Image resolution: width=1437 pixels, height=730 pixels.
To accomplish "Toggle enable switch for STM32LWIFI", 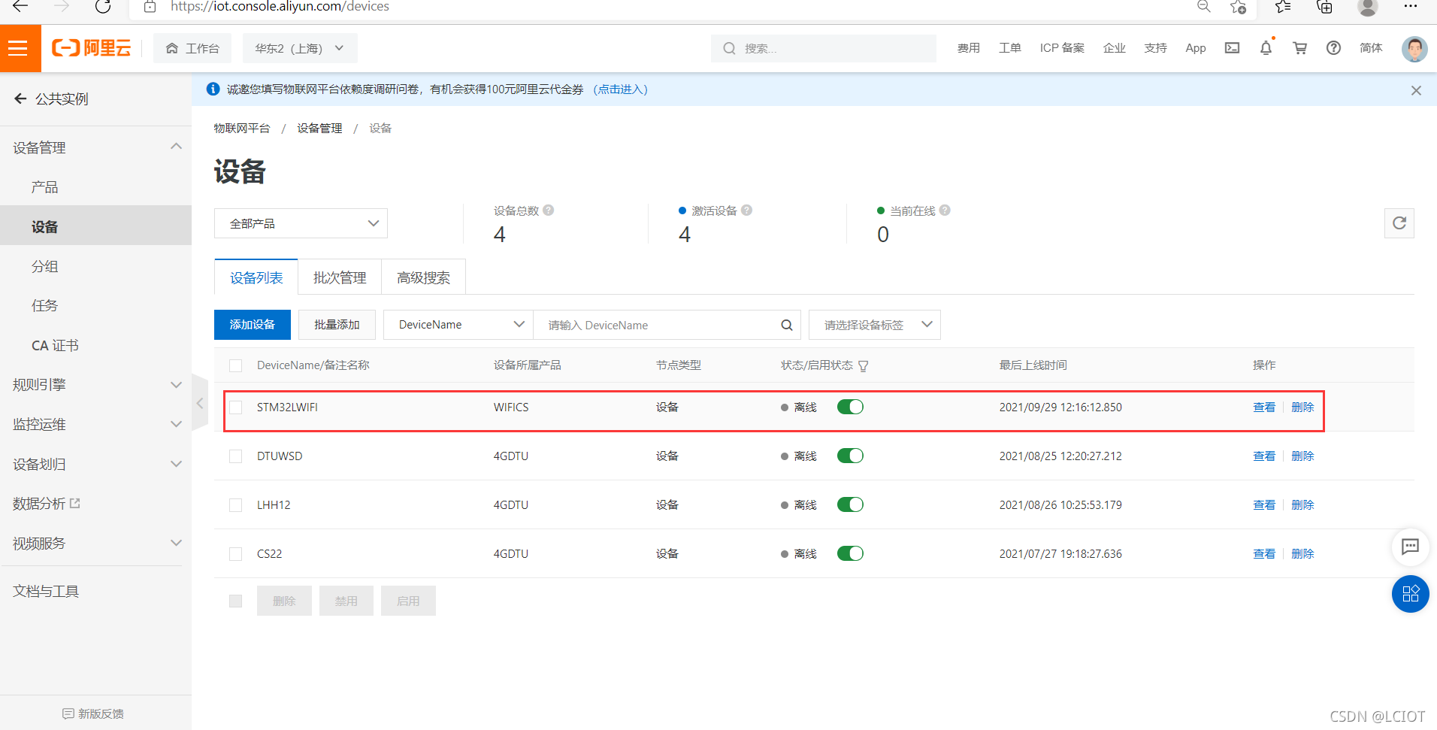I will (x=850, y=407).
